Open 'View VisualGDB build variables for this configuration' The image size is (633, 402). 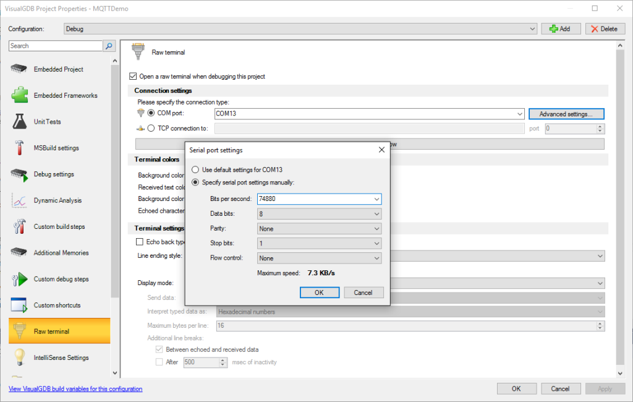click(x=75, y=388)
